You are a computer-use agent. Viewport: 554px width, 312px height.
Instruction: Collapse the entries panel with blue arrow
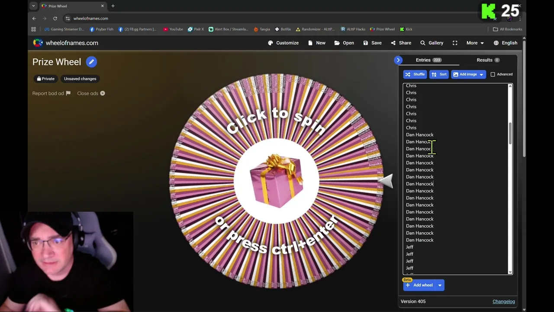pyautogui.click(x=398, y=60)
